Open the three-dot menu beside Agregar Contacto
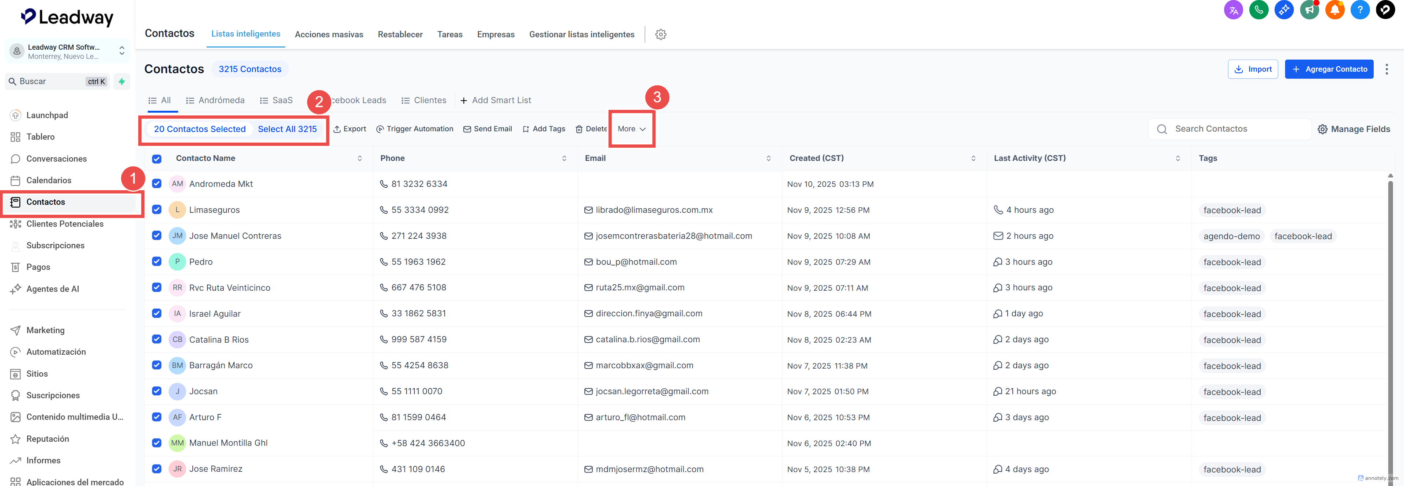1404x486 pixels. (1386, 69)
